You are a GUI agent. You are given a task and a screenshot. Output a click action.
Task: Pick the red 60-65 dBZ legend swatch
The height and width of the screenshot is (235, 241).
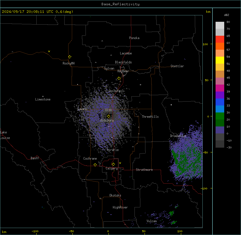click(220, 39)
